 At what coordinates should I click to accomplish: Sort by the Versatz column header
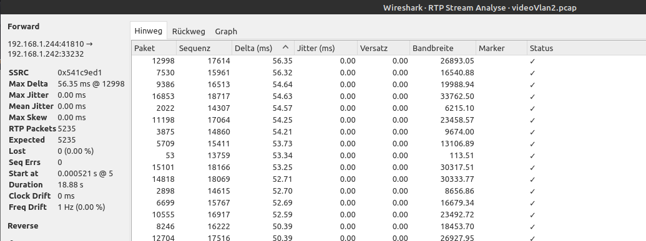point(383,48)
